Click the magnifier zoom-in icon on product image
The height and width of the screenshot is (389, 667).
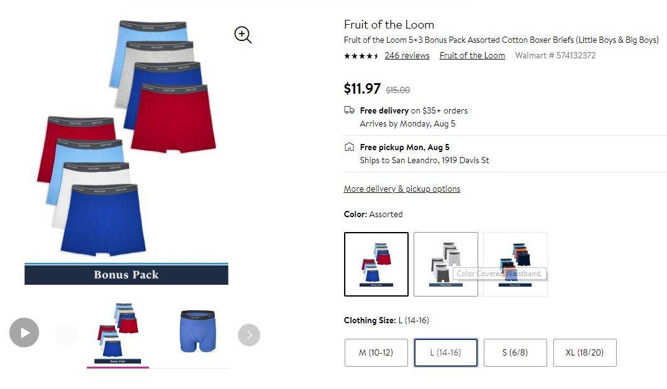(x=243, y=35)
